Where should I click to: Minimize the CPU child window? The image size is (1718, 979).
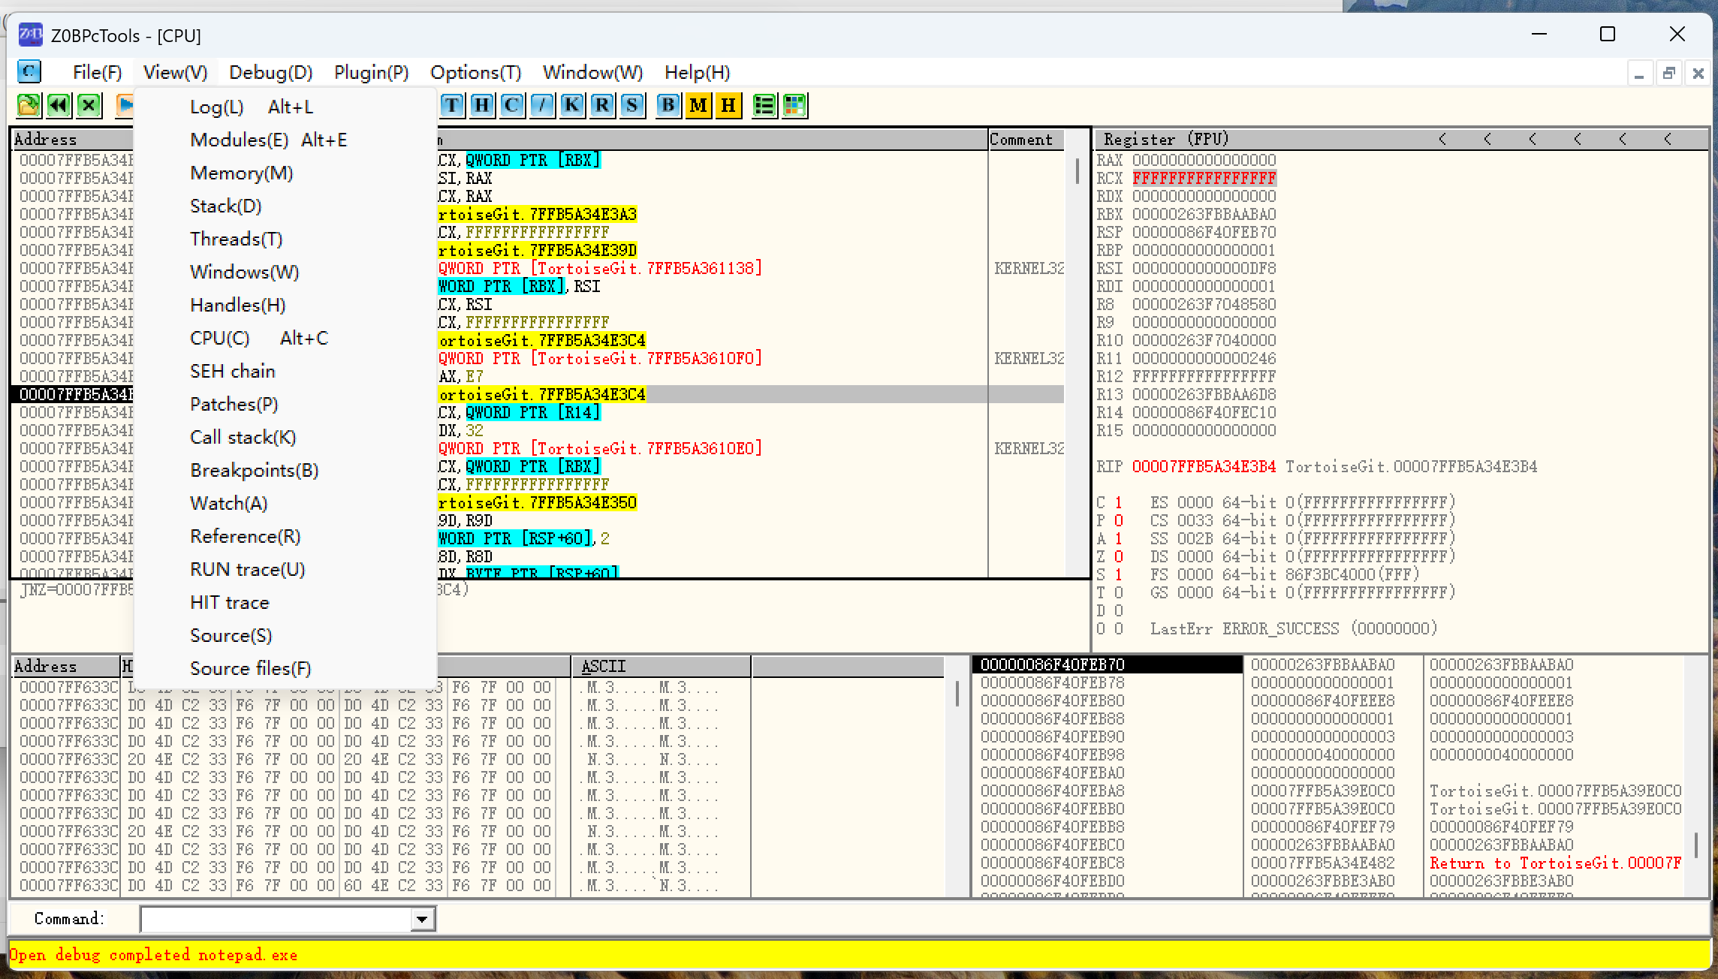tap(1639, 74)
